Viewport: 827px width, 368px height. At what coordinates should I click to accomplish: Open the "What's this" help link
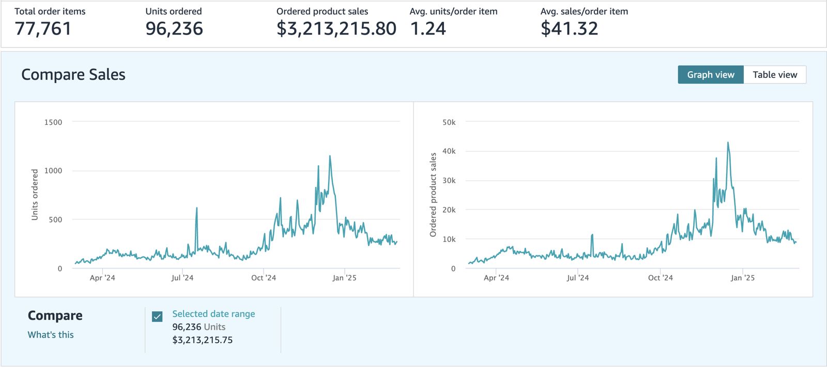(x=51, y=335)
